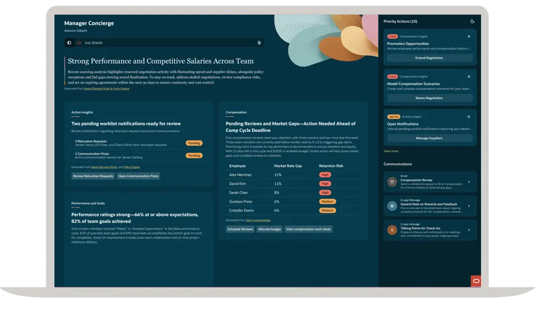Click the 3 Relocation Requests row text

[x=121, y=143]
